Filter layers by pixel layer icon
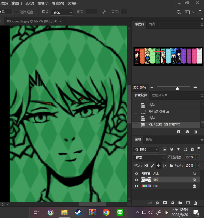The image size is (204, 218). [164, 149]
